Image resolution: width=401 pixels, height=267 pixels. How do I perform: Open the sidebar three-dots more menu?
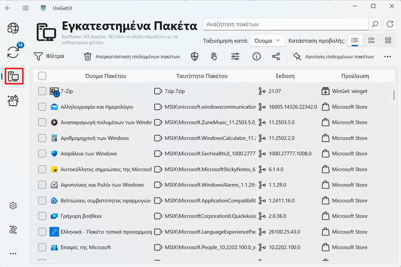click(13, 254)
